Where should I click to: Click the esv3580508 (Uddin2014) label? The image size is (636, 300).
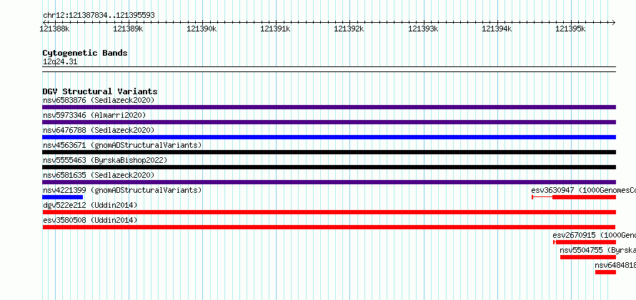click(90, 220)
